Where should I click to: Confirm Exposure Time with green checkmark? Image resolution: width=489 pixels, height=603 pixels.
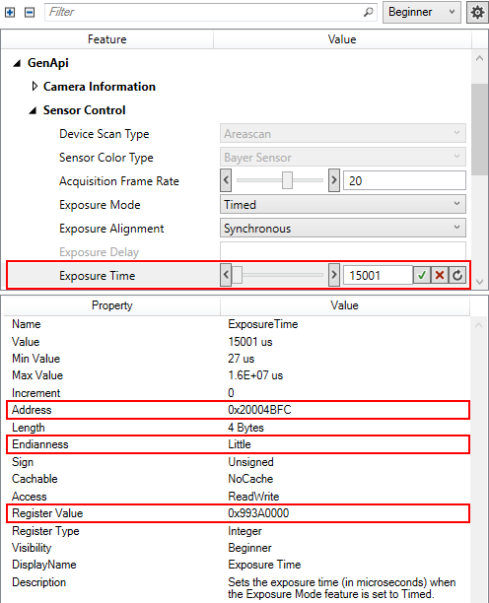422,275
